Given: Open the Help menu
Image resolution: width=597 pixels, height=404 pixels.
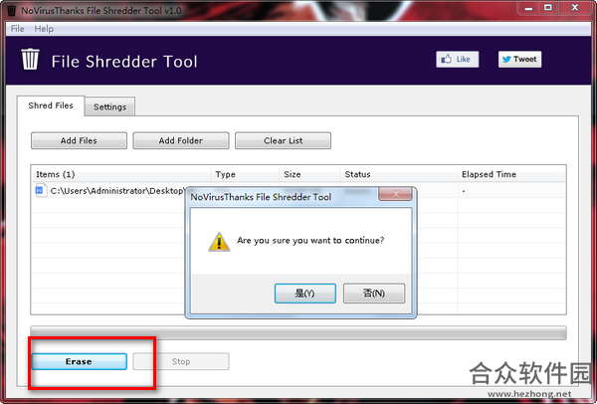Looking at the screenshot, I should tap(44, 29).
